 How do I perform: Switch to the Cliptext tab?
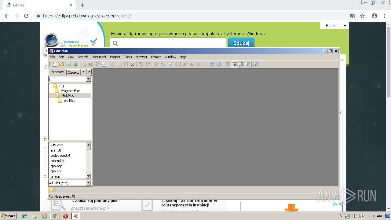click(x=73, y=72)
